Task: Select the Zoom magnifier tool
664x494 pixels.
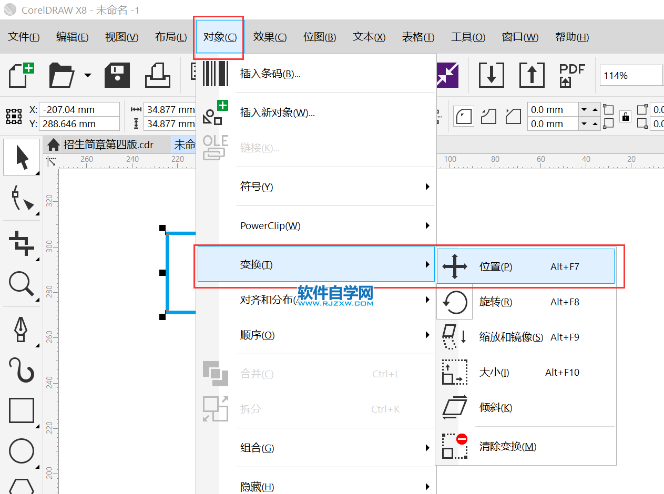Action: [x=22, y=284]
